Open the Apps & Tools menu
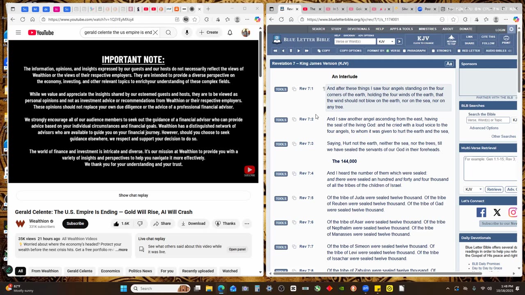525x295 pixels. pos(401,29)
